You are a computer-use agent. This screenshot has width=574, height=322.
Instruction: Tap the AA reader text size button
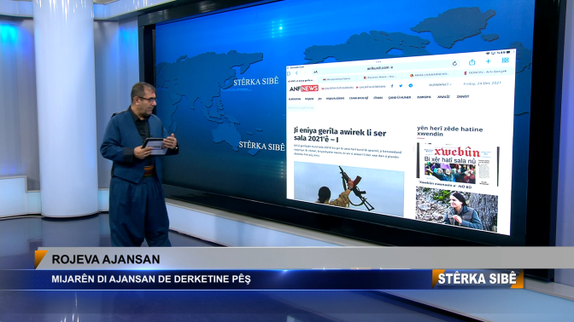(x=315, y=72)
